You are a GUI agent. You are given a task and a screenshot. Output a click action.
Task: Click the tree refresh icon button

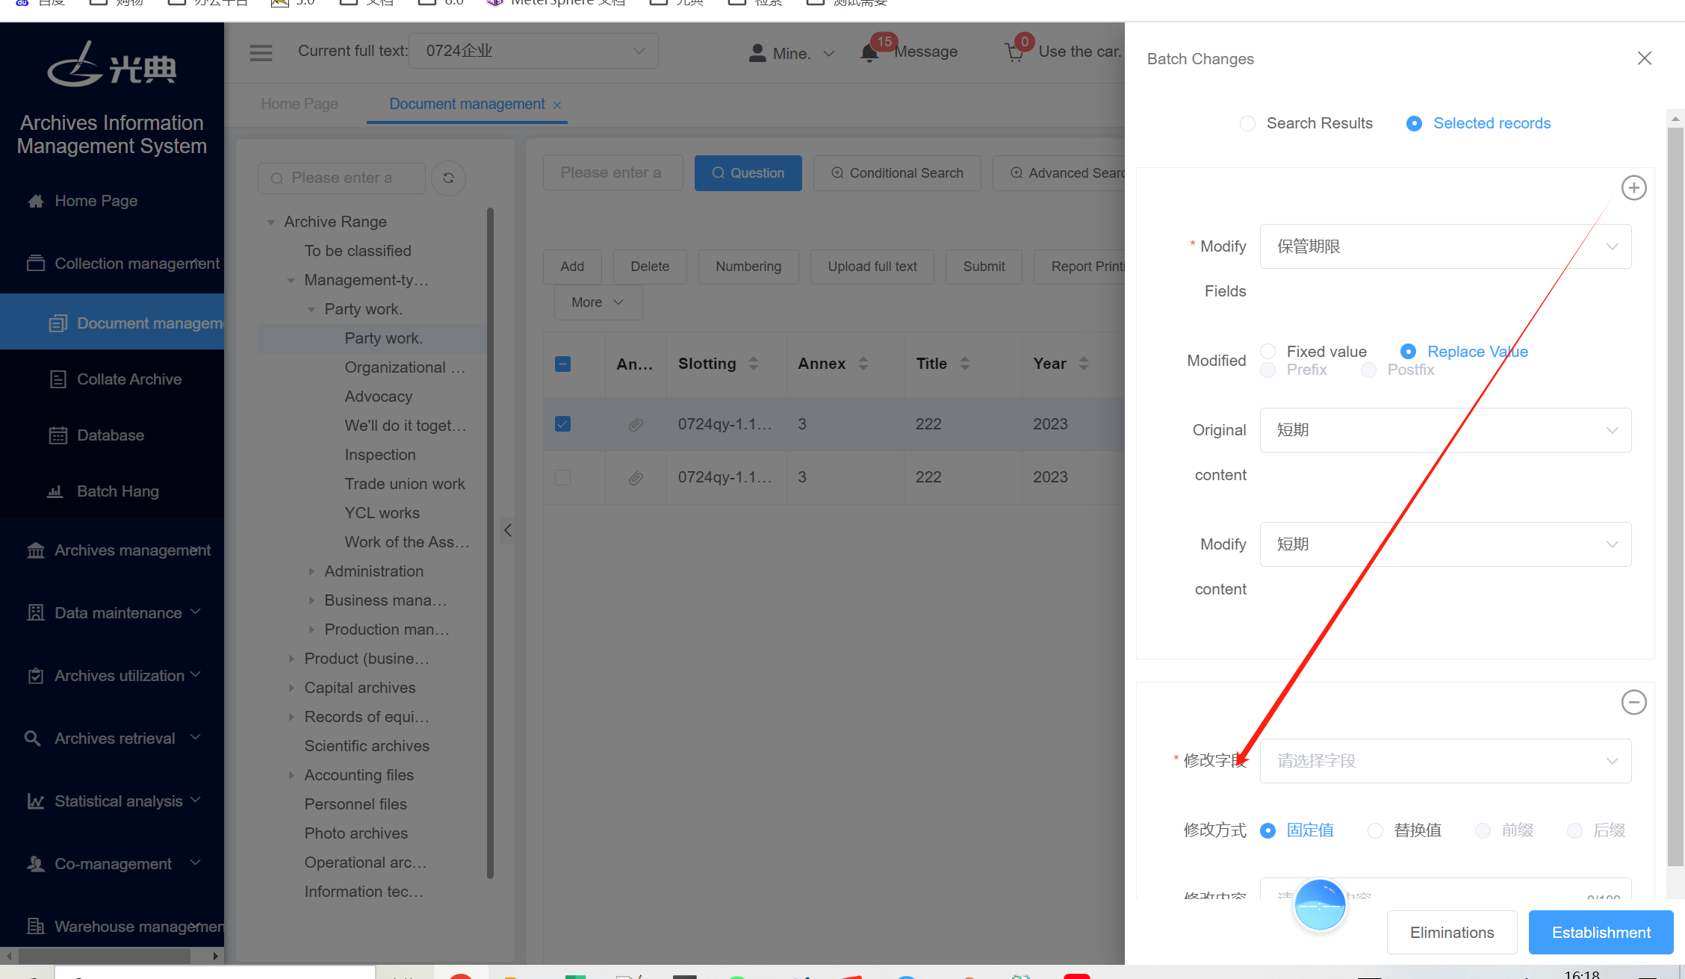click(x=448, y=178)
